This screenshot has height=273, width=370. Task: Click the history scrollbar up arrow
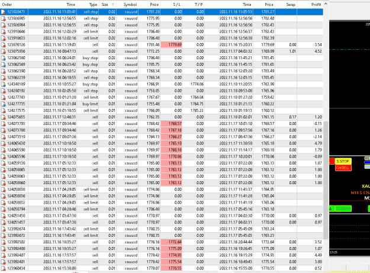(x=326, y=4)
